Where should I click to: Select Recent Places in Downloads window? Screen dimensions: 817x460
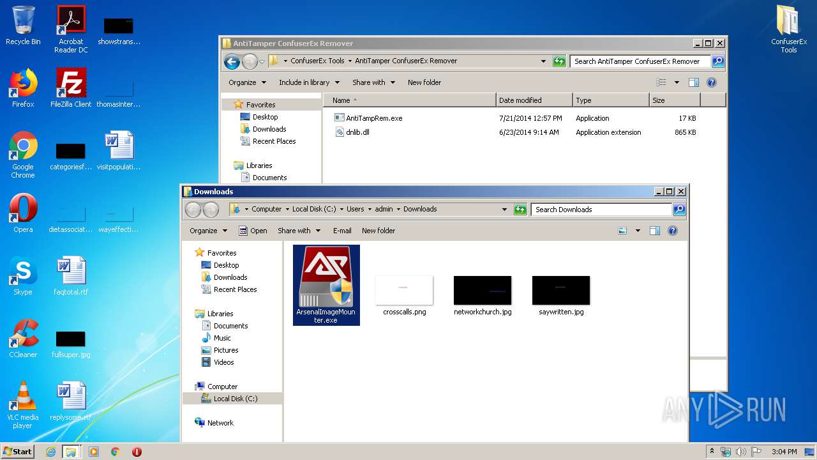tap(229, 289)
